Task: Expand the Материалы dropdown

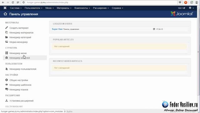Action: coord(64,8)
